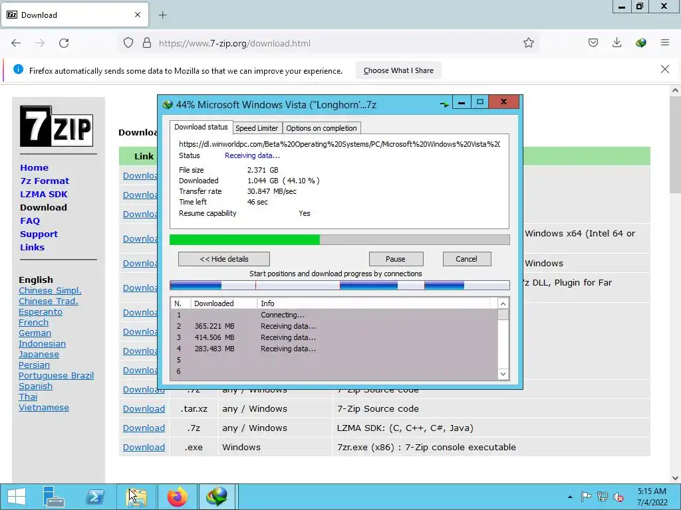Screen dimensions: 681x510
Task: Launch PowerShell from the taskbar
Action: click(x=95, y=497)
